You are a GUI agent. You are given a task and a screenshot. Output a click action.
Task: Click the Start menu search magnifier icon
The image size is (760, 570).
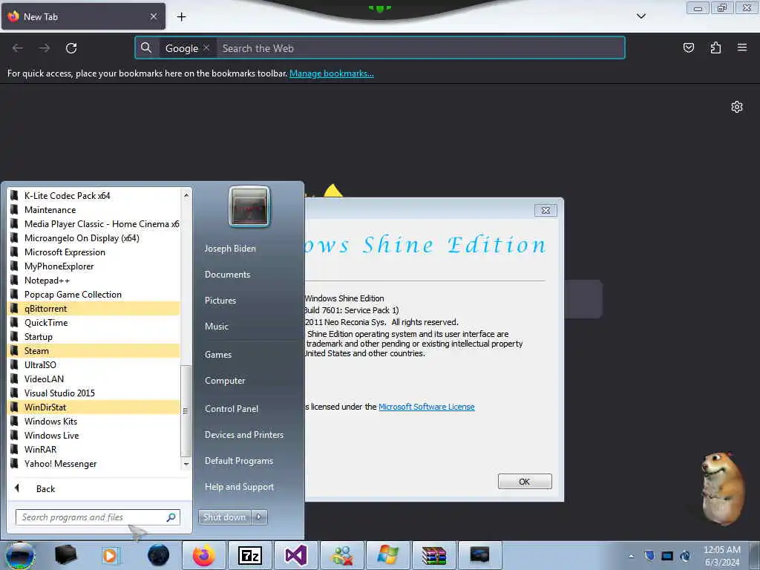click(x=171, y=517)
